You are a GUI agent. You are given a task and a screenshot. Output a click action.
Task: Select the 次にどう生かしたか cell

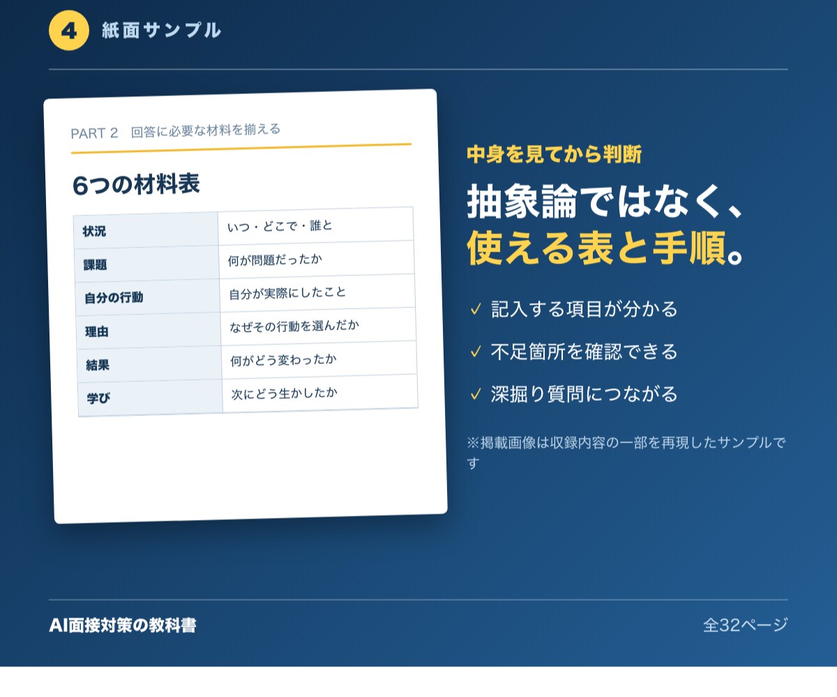tap(320, 393)
